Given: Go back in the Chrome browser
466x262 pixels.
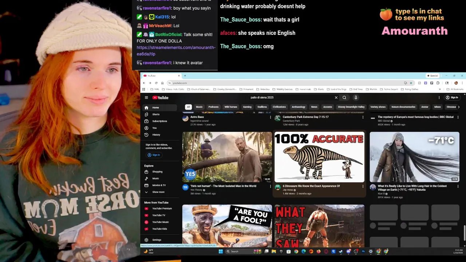Looking at the screenshot, I should click(x=144, y=83).
